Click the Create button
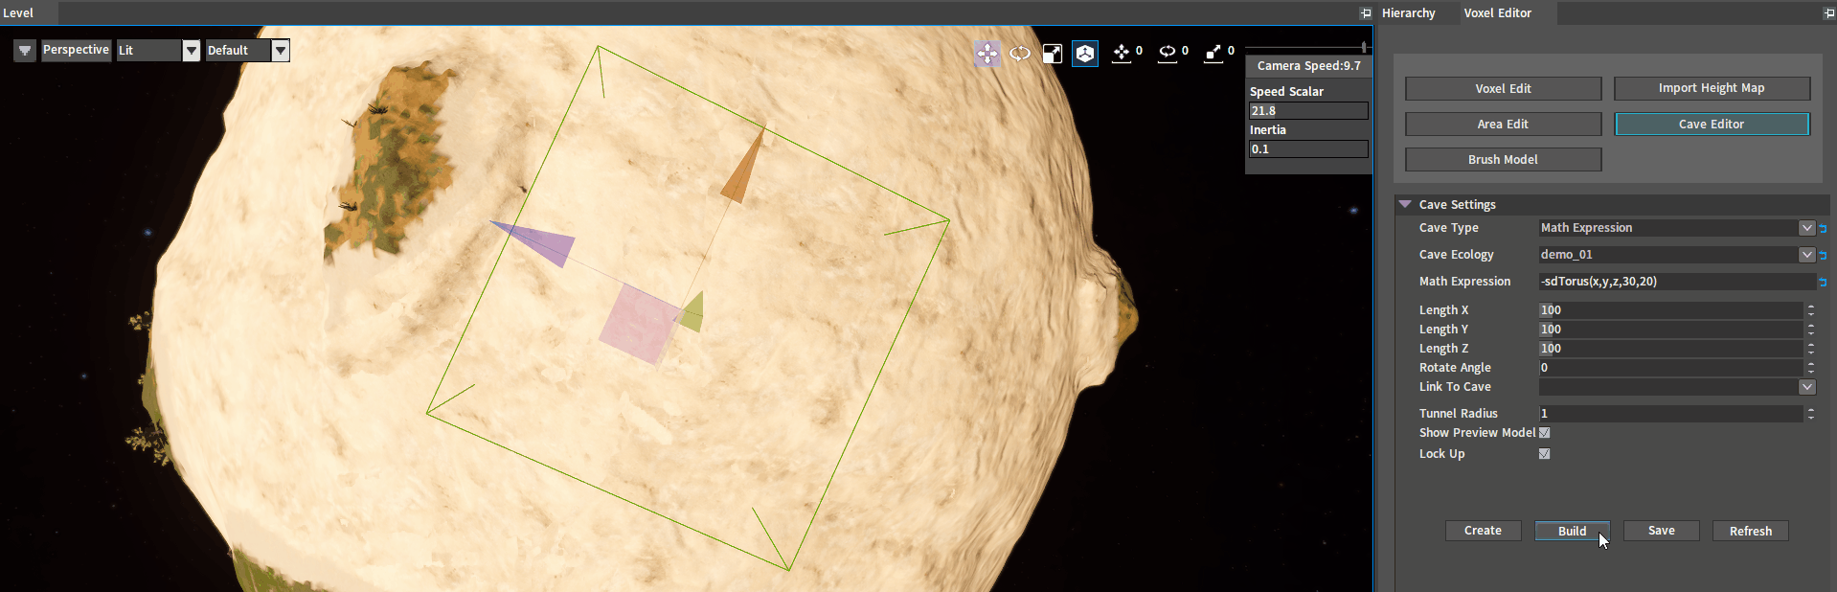 (x=1483, y=531)
